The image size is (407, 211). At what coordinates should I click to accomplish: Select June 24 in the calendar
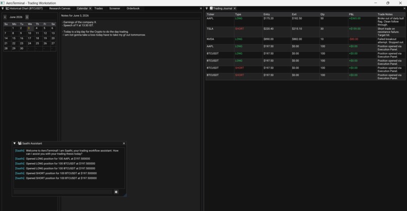click(29, 43)
